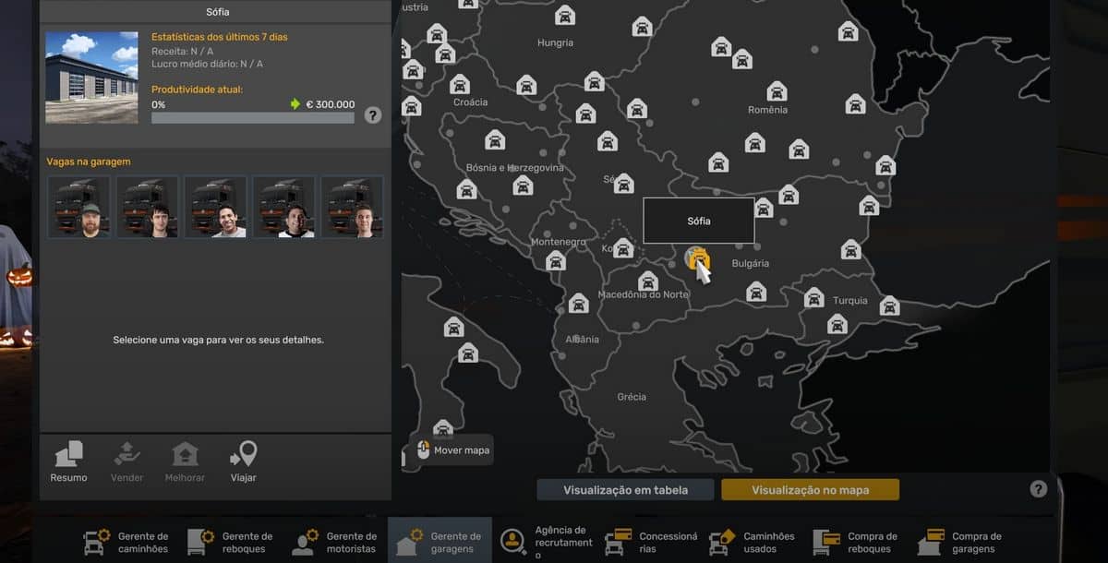1108x563 pixels.
Task: Open Gerente de caminhões tab
Action: click(x=126, y=542)
